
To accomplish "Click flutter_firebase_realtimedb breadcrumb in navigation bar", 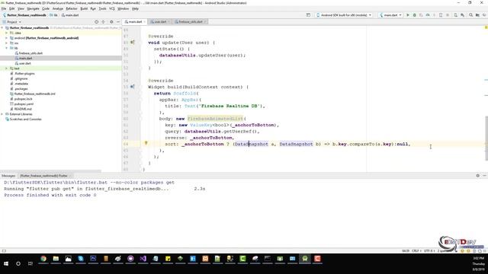I will point(24,15).
